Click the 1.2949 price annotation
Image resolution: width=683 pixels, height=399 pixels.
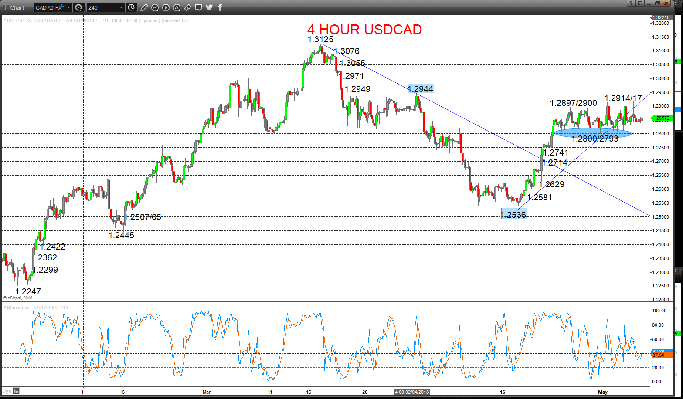(357, 89)
